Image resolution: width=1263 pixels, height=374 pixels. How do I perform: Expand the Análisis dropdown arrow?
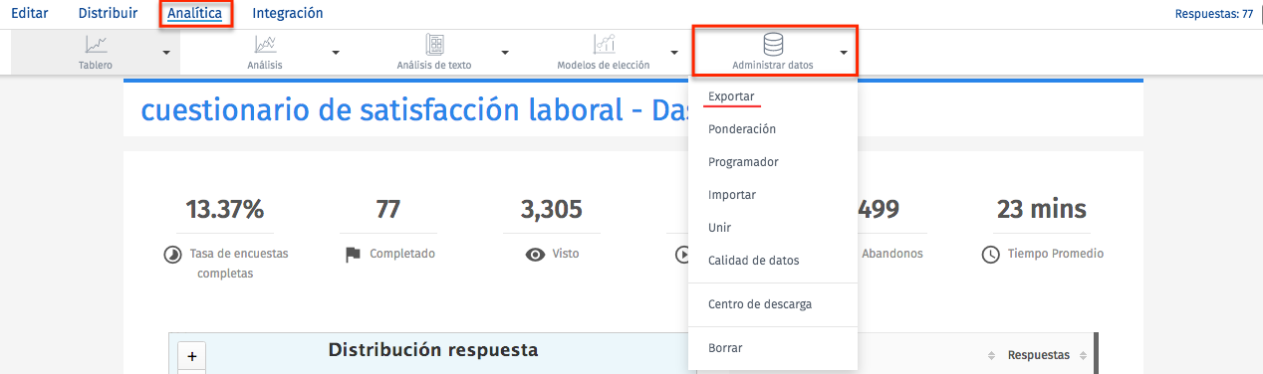(x=336, y=52)
